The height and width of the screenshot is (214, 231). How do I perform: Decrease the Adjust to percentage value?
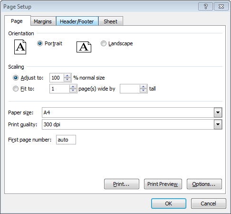tap(67, 80)
